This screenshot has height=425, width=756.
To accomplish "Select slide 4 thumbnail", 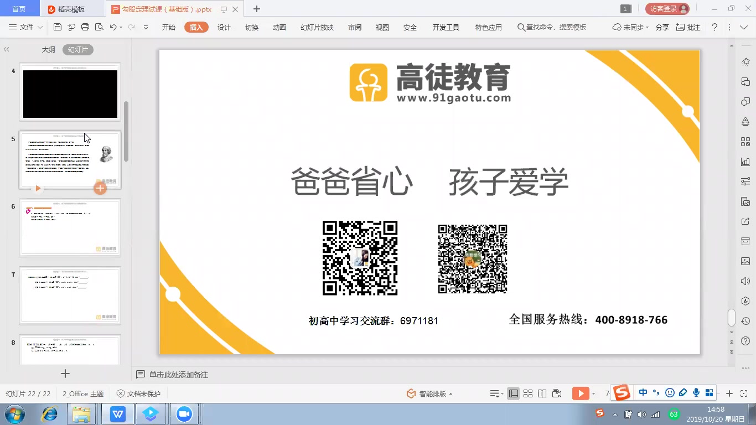I will coord(70,92).
